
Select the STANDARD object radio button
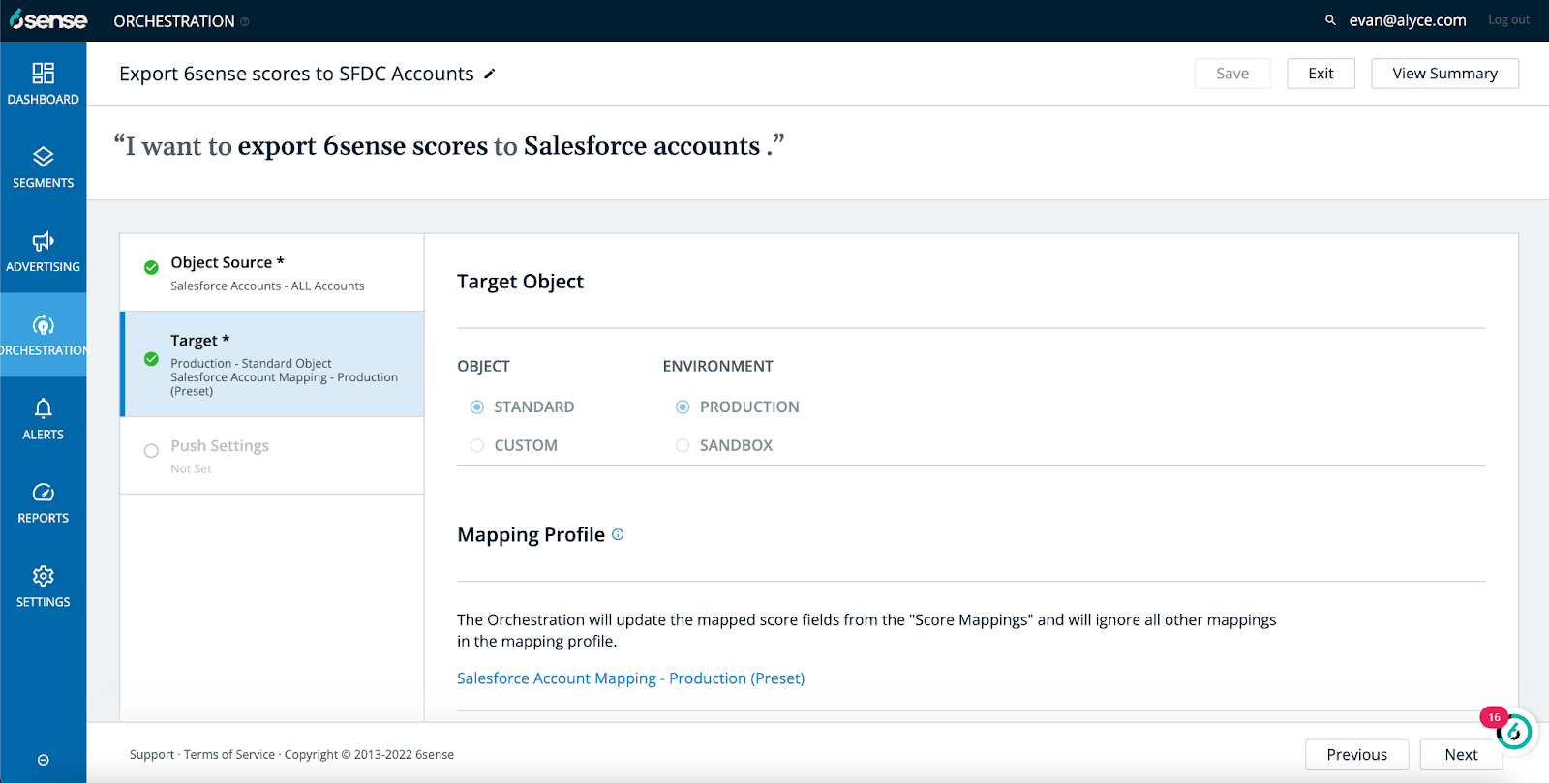point(477,407)
